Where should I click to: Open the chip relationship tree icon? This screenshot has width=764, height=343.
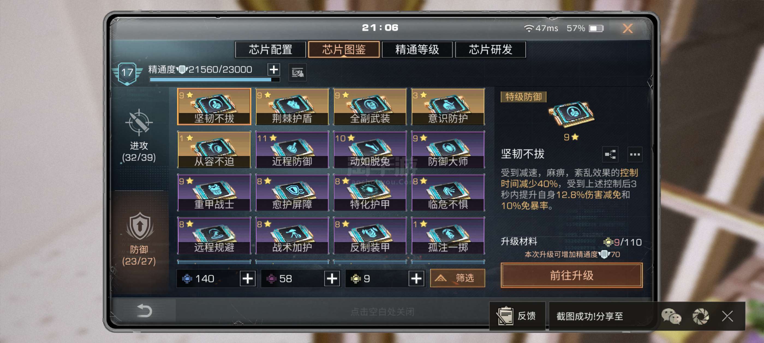(610, 154)
